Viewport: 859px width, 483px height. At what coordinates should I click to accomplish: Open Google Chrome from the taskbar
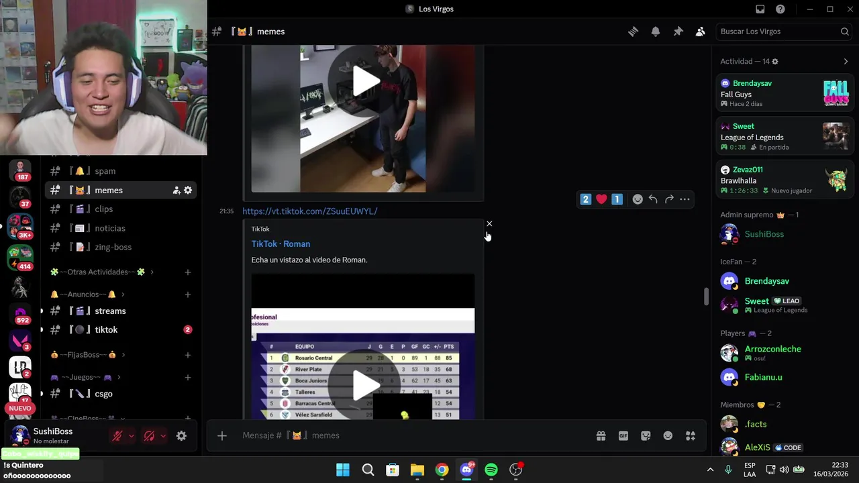442,470
